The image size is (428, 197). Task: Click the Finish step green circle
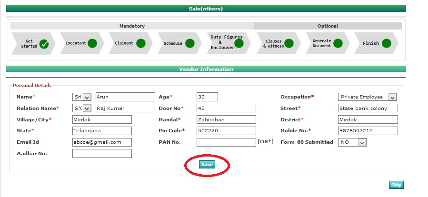(386, 43)
